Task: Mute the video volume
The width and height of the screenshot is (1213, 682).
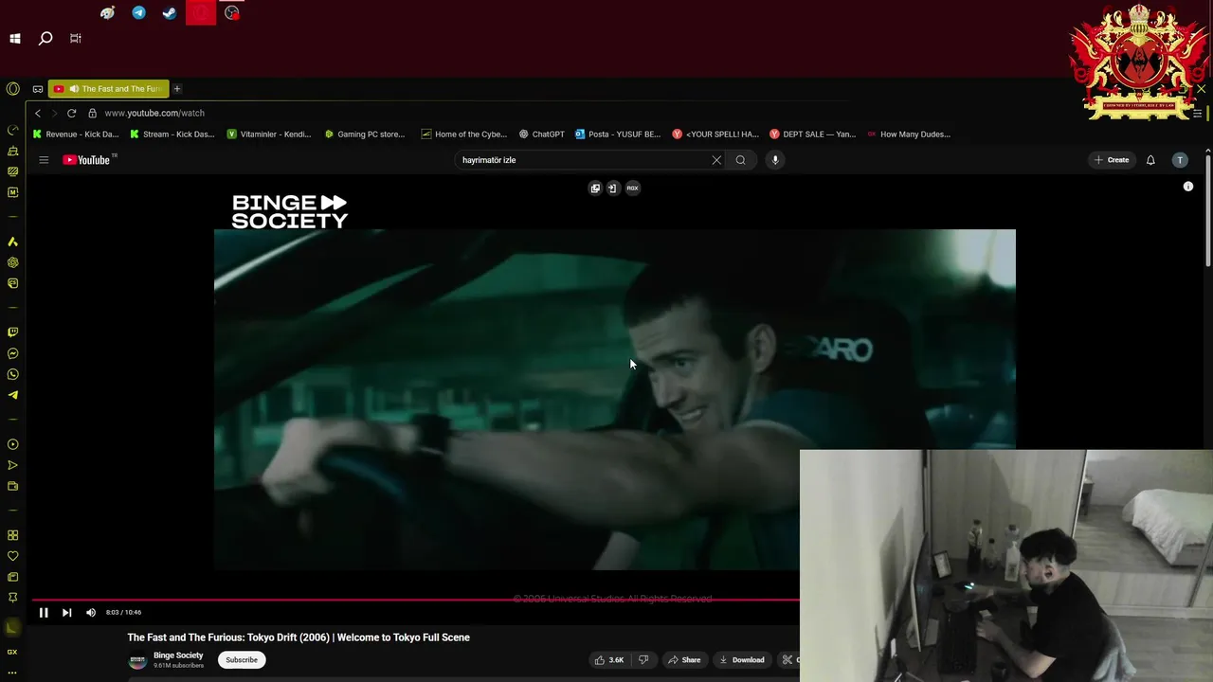Action: pos(91,613)
